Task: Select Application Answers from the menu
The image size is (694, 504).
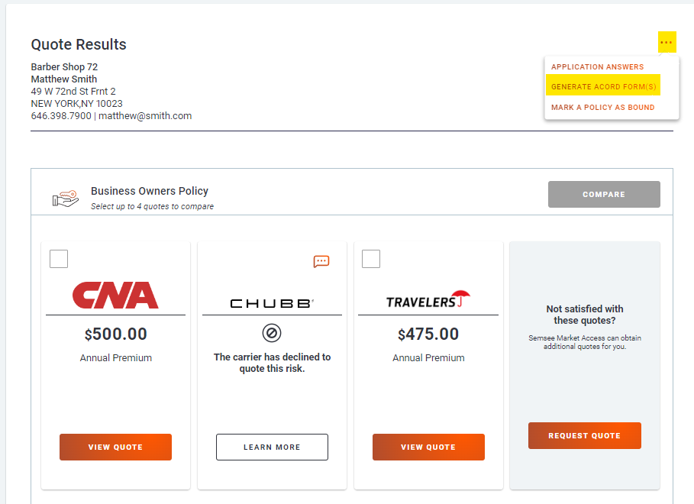Action: click(x=597, y=67)
